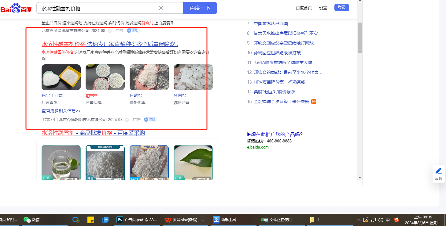Click the 登录 login button
Viewport: 446px width, 226px height.
click(342, 8)
